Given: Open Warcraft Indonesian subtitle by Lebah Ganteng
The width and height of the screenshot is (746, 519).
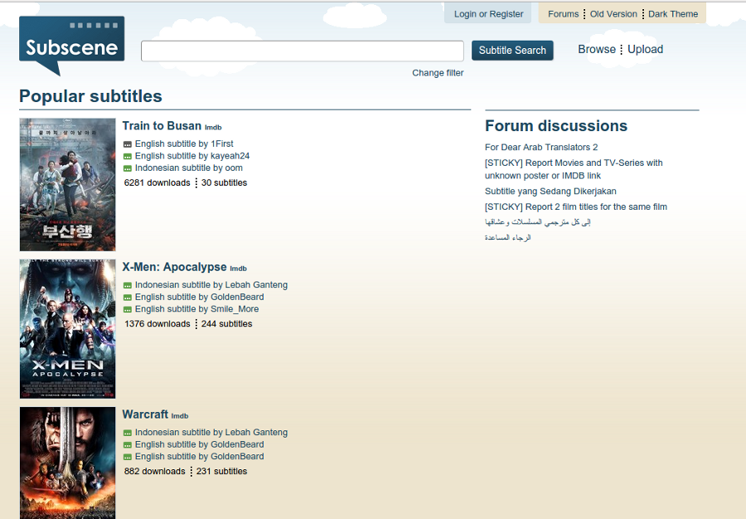Looking at the screenshot, I should click(211, 432).
